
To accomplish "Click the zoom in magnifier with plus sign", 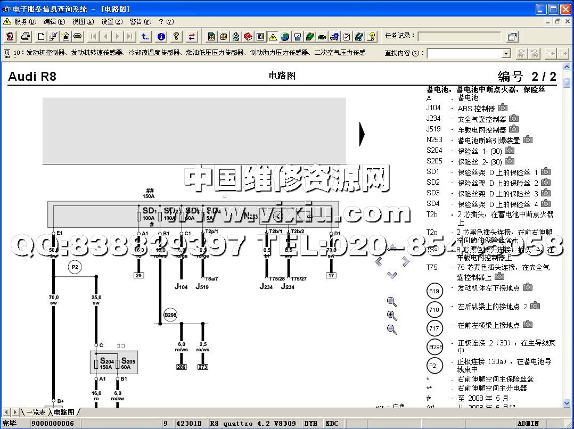I will (x=392, y=316).
